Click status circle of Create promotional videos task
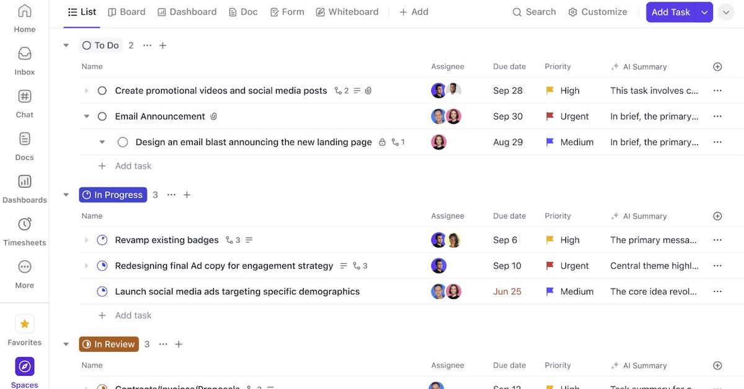The height and width of the screenshot is (389, 744). [x=102, y=90]
